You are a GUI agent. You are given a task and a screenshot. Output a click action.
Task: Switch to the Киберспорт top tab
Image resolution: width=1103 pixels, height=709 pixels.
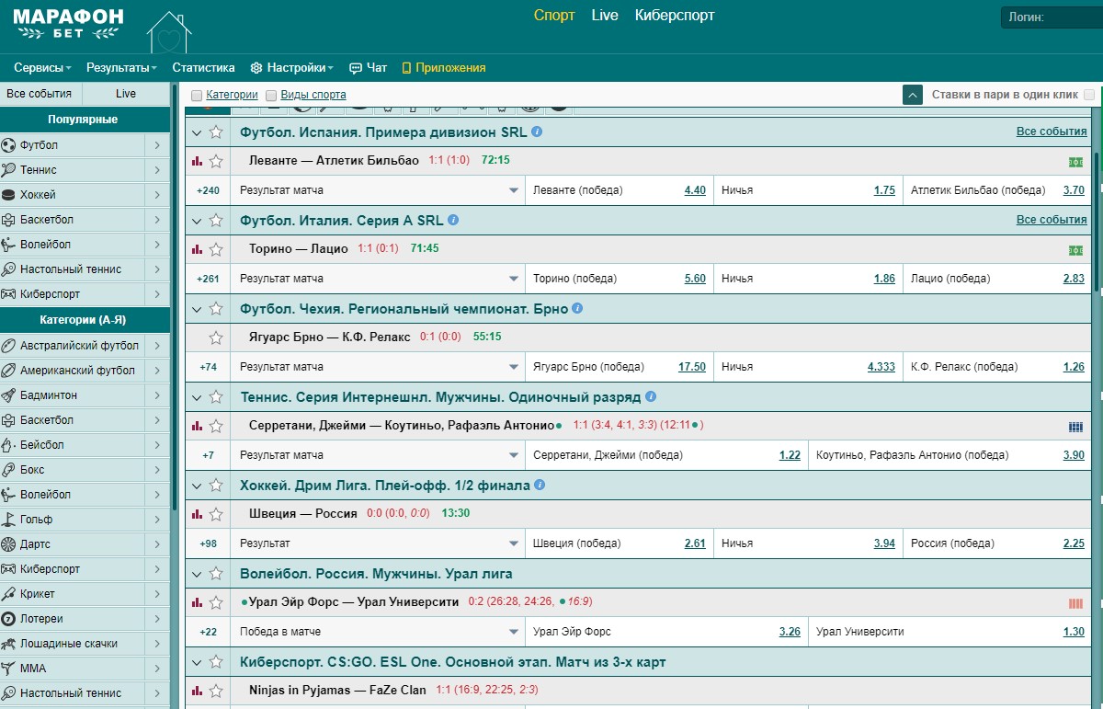pyautogui.click(x=675, y=16)
